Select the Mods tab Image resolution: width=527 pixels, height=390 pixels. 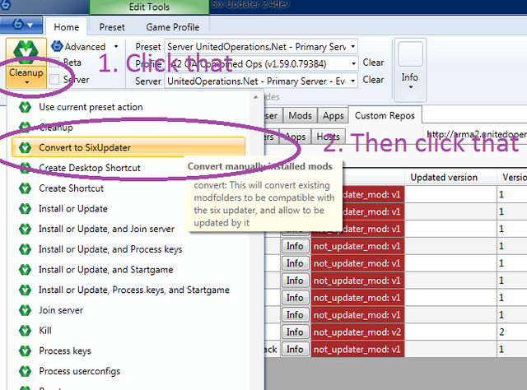(x=300, y=115)
